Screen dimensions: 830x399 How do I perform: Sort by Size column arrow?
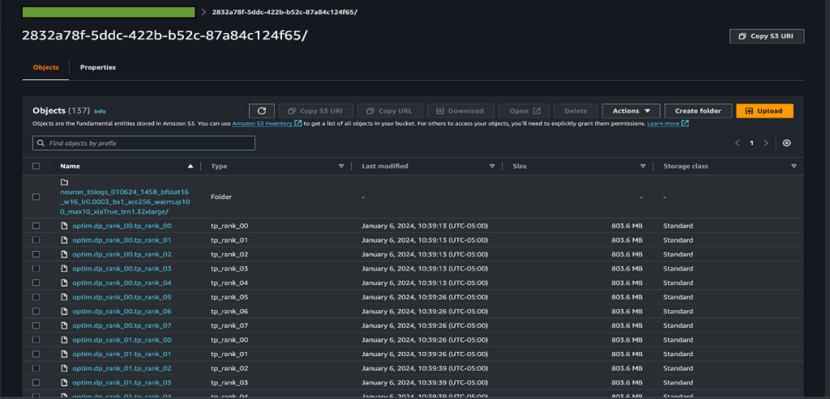pos(643,166)
